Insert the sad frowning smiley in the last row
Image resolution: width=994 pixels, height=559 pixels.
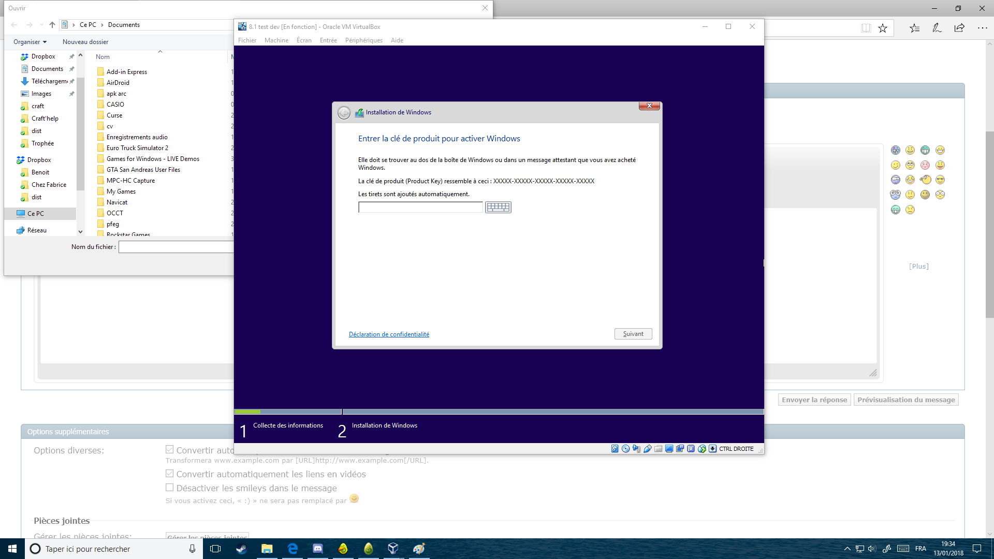click(910, 210)
